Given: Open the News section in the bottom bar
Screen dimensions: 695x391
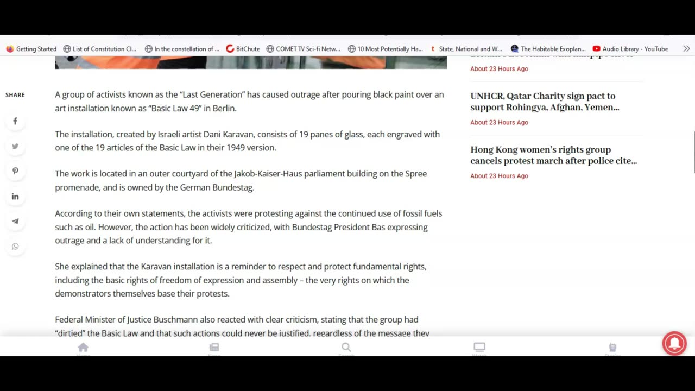Looking at the screenshot, I should tap(214, 348).
